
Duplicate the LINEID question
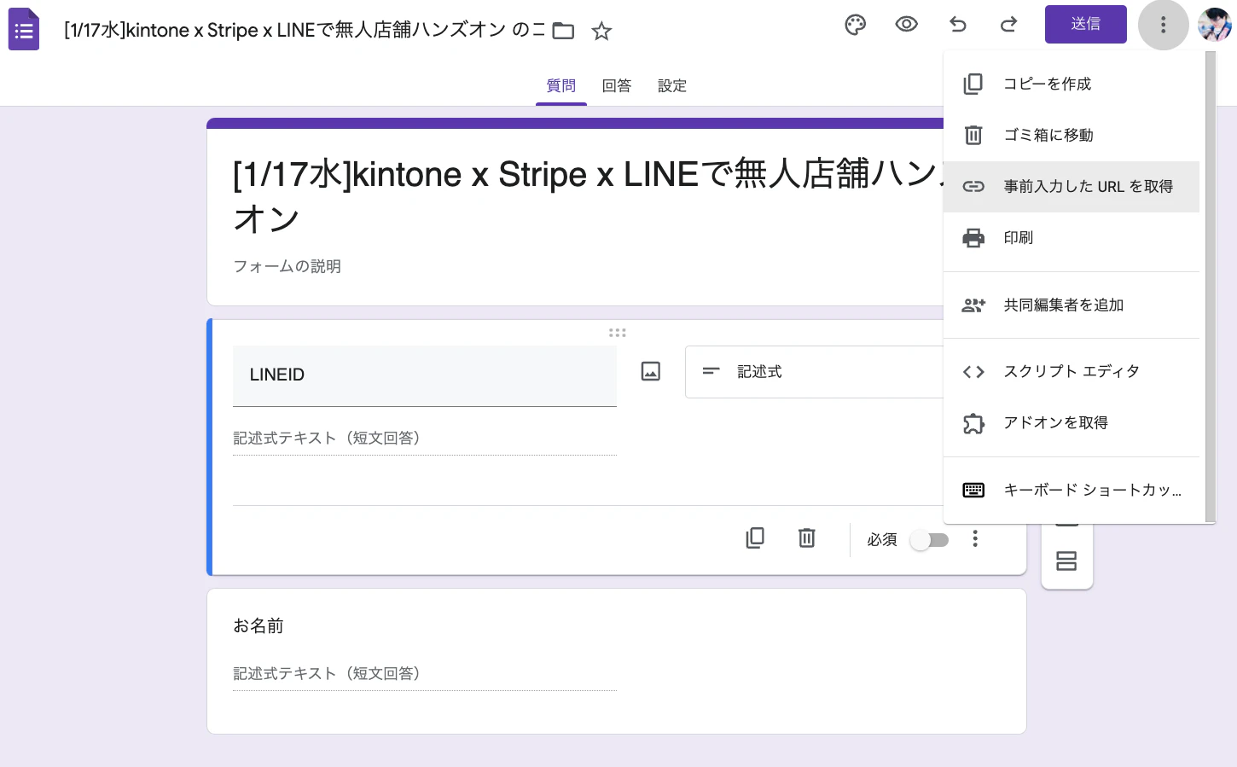[755, 538]
